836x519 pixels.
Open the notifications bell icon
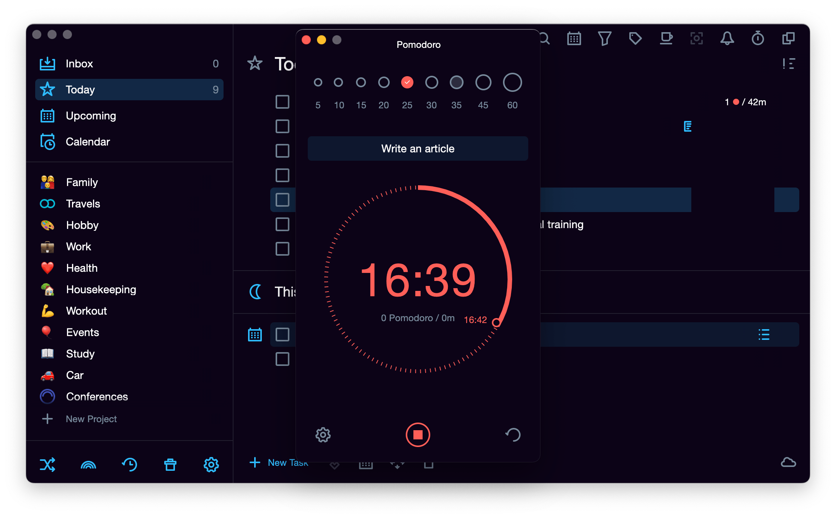coord(727,38)
